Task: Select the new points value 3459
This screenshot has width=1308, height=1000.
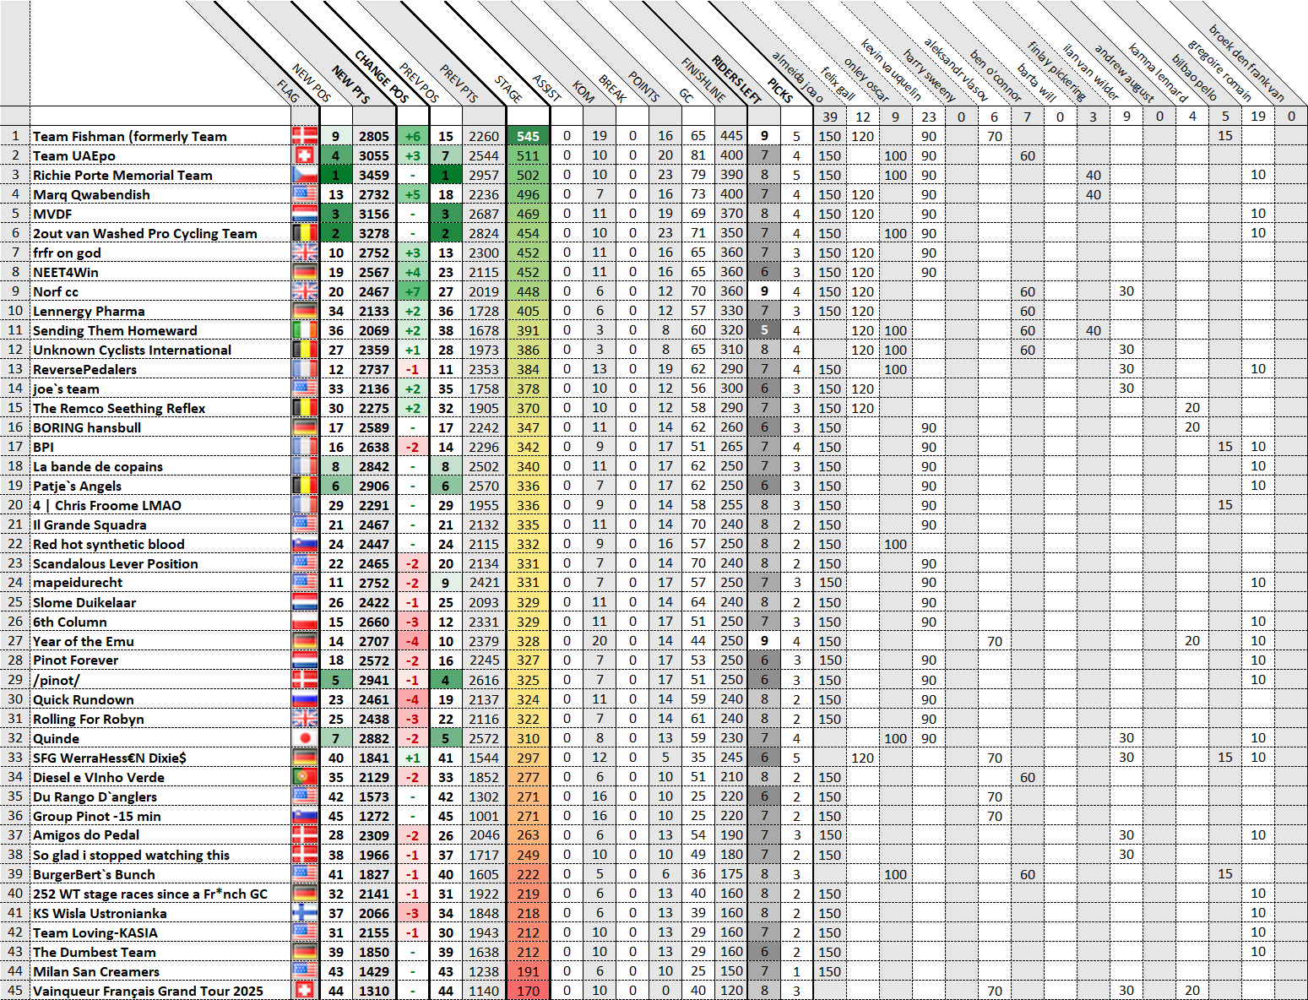Action: (x=374, y=175)
